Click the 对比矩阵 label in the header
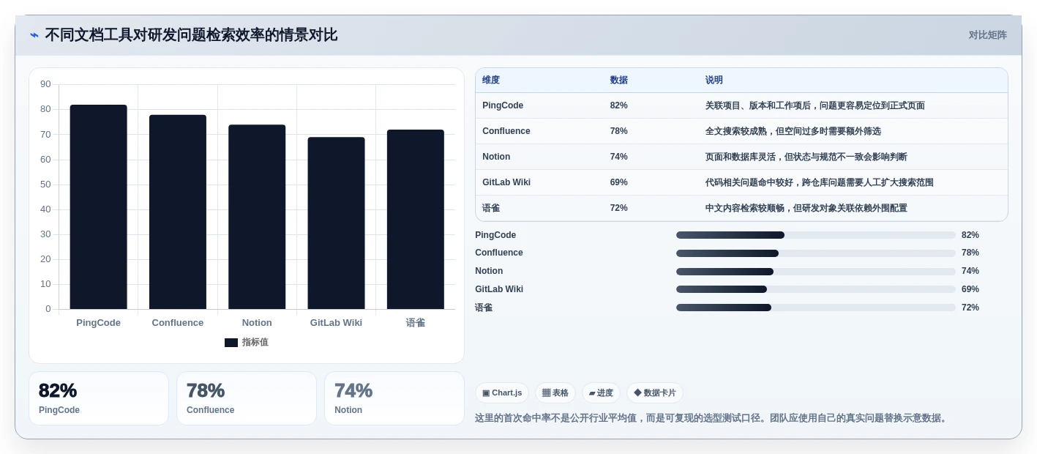The image size is (1037, 454). (x=987, y=35)
